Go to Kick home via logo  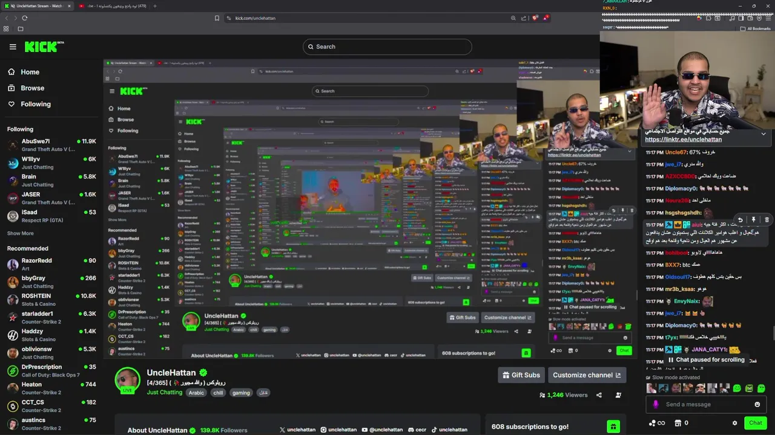point(44,47)
